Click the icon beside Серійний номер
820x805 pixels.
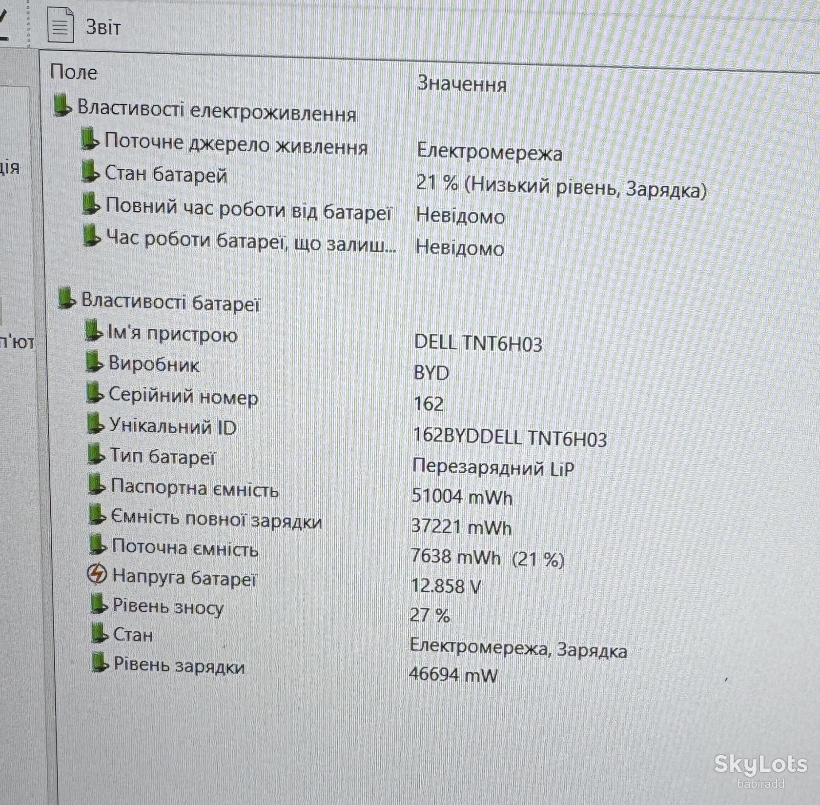pyautogui.click(x=95, y=393)
